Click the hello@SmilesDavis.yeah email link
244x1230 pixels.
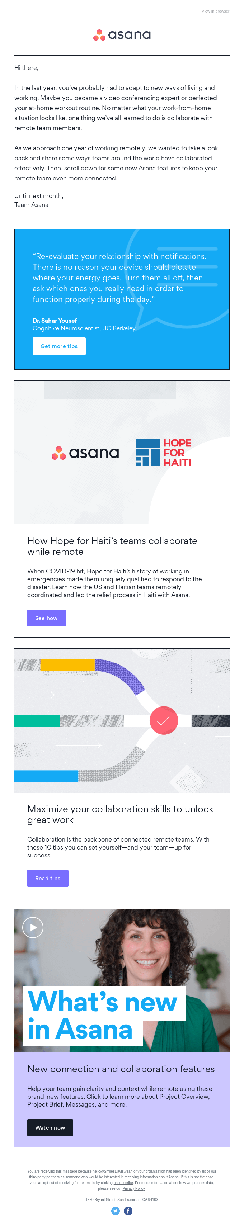112,1171
